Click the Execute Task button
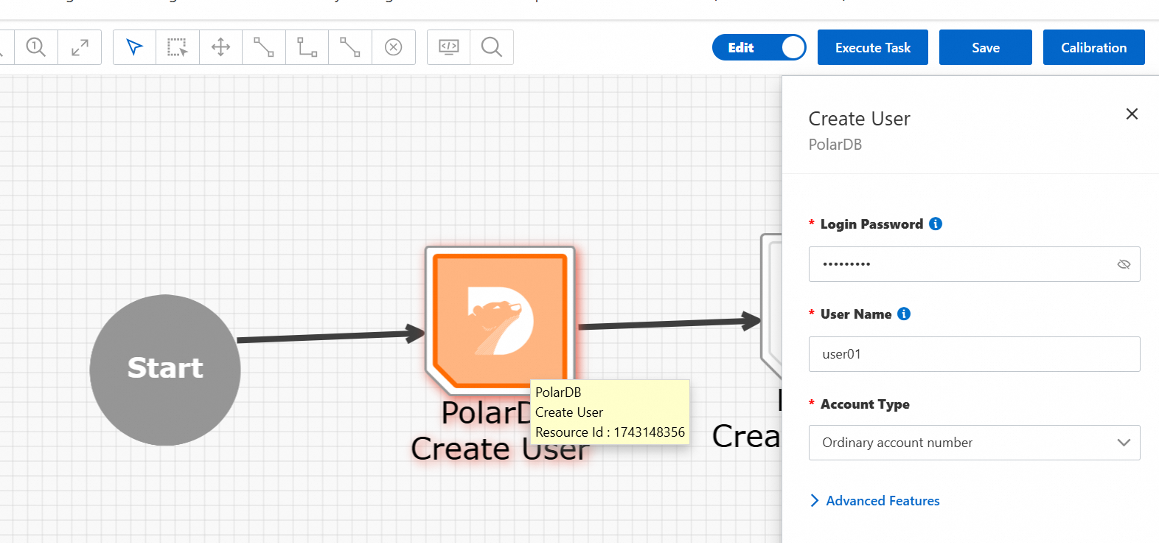1159x543 pixels. tap(872, 47)
